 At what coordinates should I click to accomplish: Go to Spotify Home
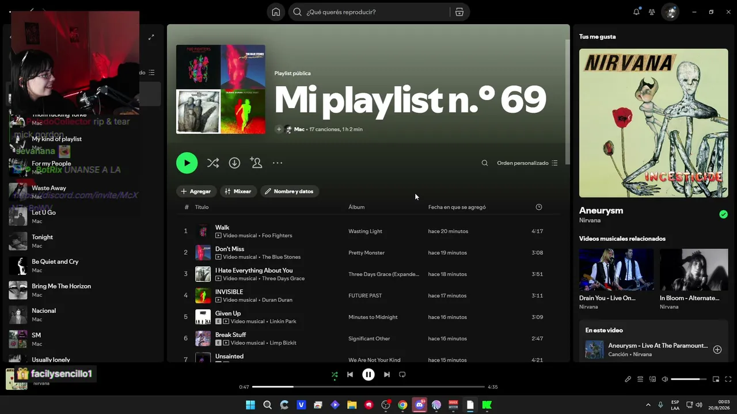click(x=276, y=12)
